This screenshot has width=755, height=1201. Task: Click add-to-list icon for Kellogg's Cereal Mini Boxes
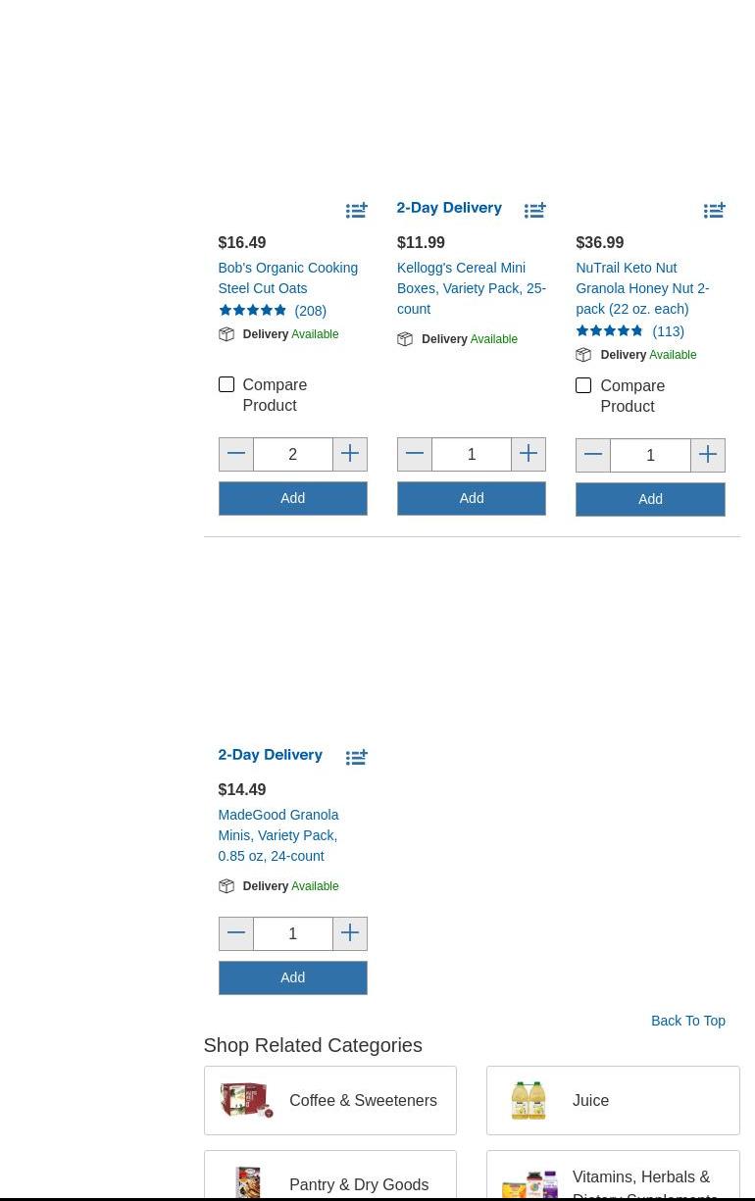(535, 210)
